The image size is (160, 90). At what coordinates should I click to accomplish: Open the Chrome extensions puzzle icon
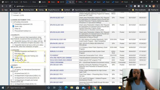pos(150,6)
